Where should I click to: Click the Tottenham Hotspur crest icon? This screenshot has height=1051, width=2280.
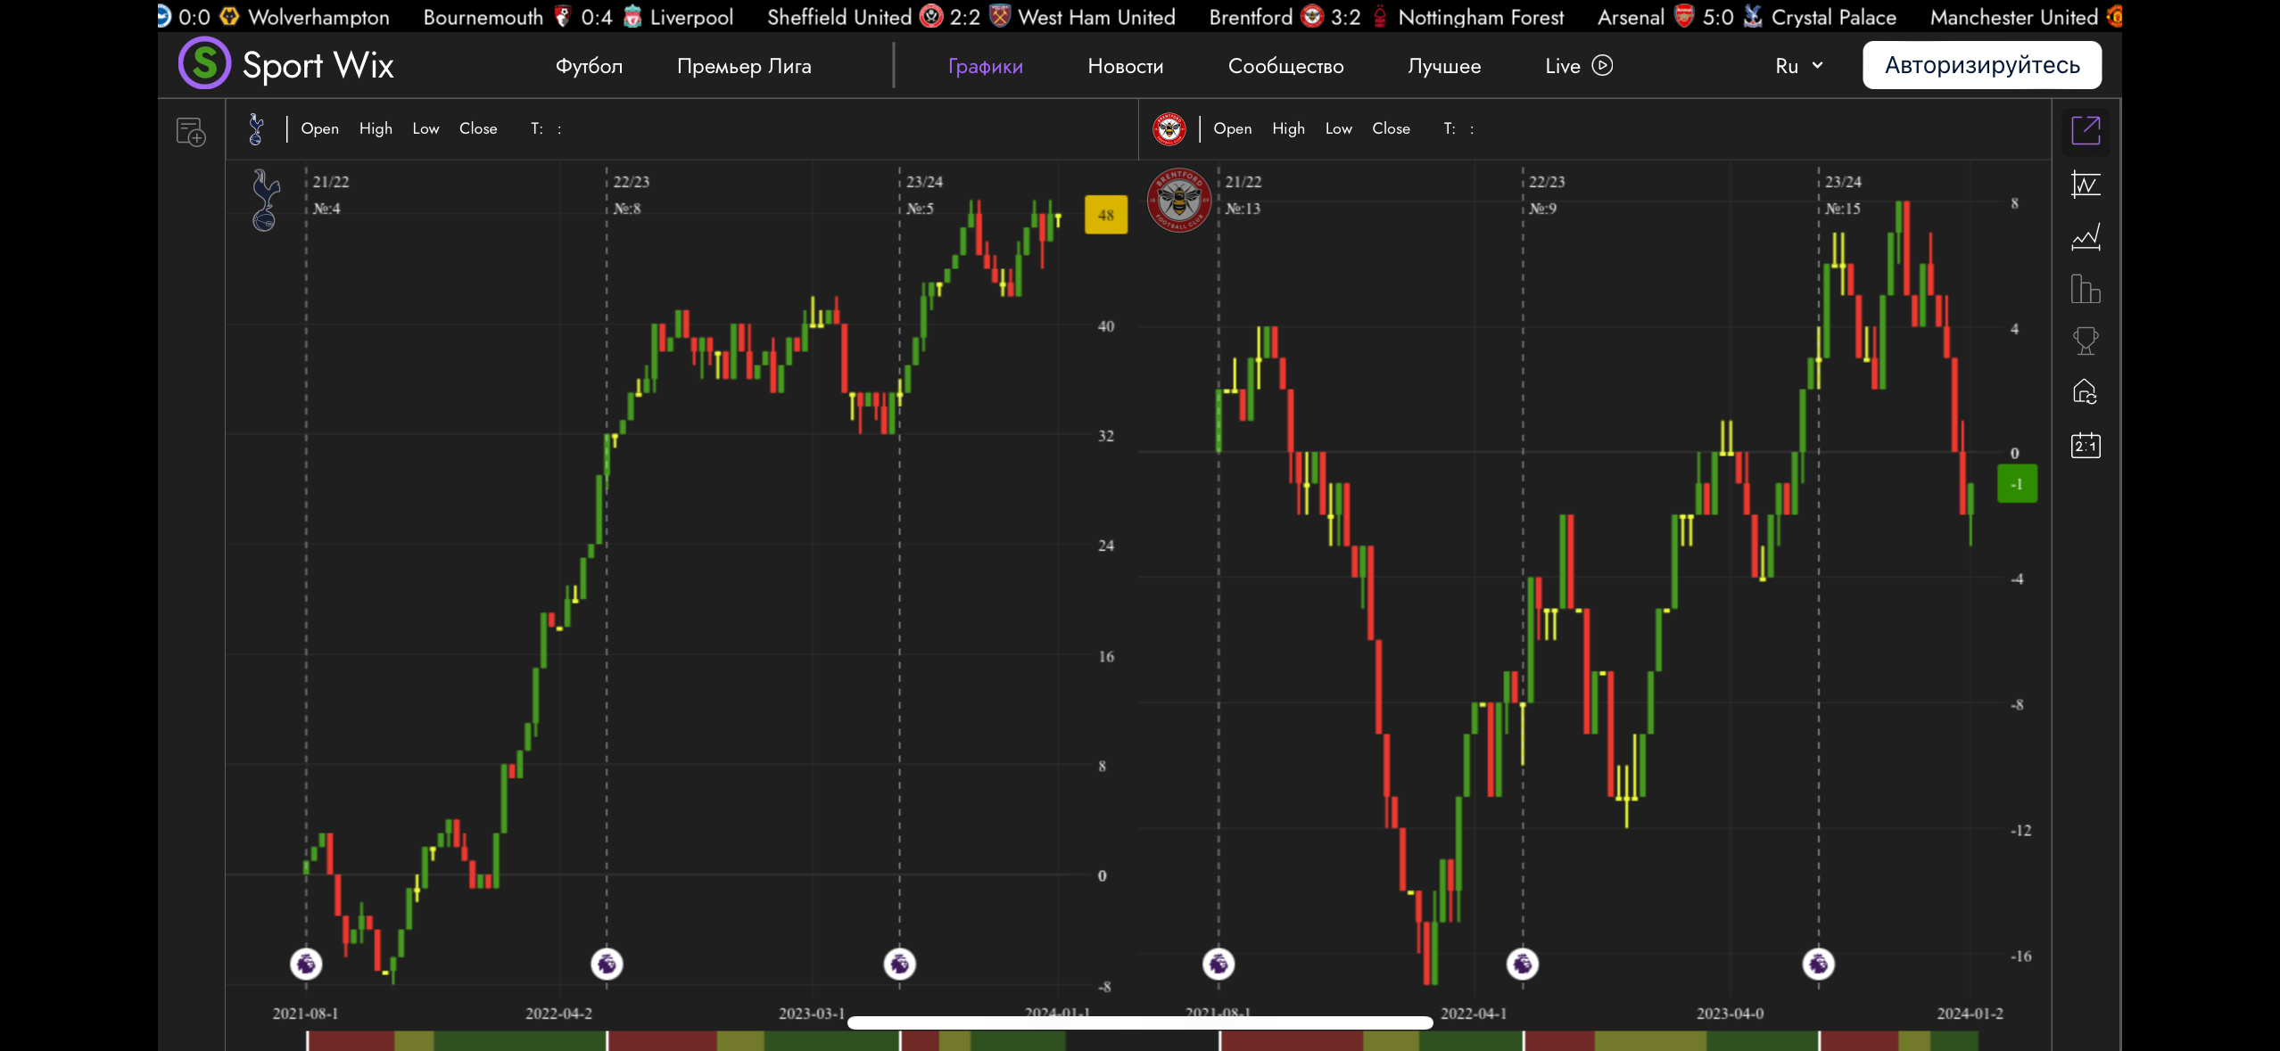tap(256, 128)
